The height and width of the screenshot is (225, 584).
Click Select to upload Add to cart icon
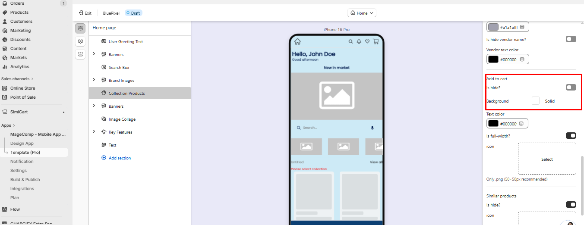point(547,159)
